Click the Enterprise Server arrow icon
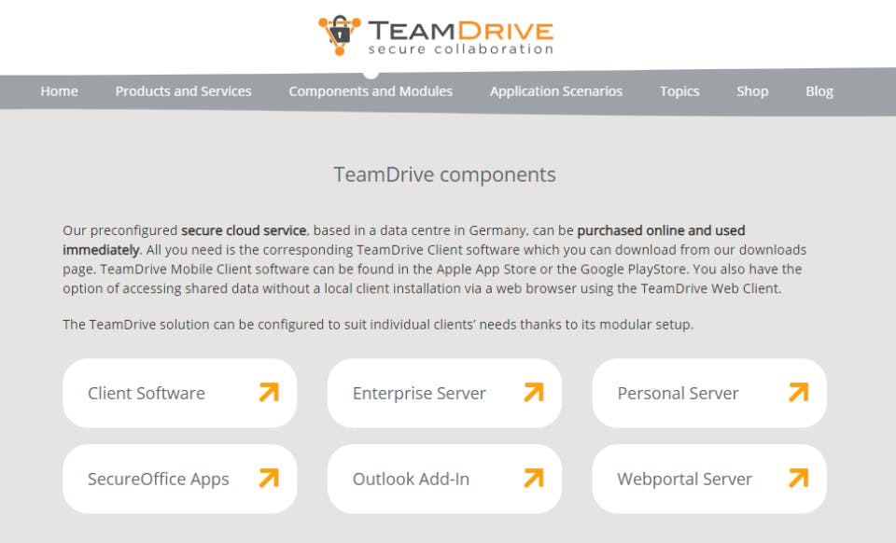The height and width of the screenshot is (543, 896). click(535, 393)
